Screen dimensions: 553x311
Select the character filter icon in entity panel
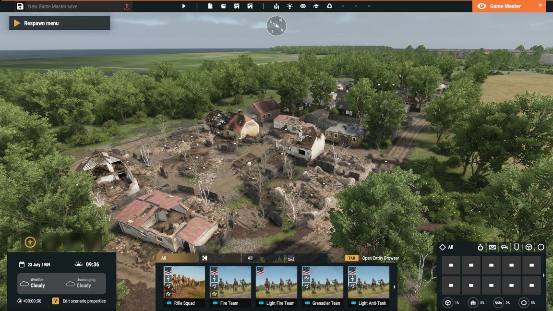[x=481, y=247]
